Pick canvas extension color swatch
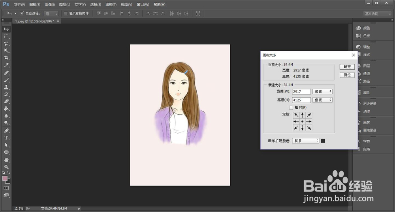Viewport: 395px width, 212px height. point(323,141)
